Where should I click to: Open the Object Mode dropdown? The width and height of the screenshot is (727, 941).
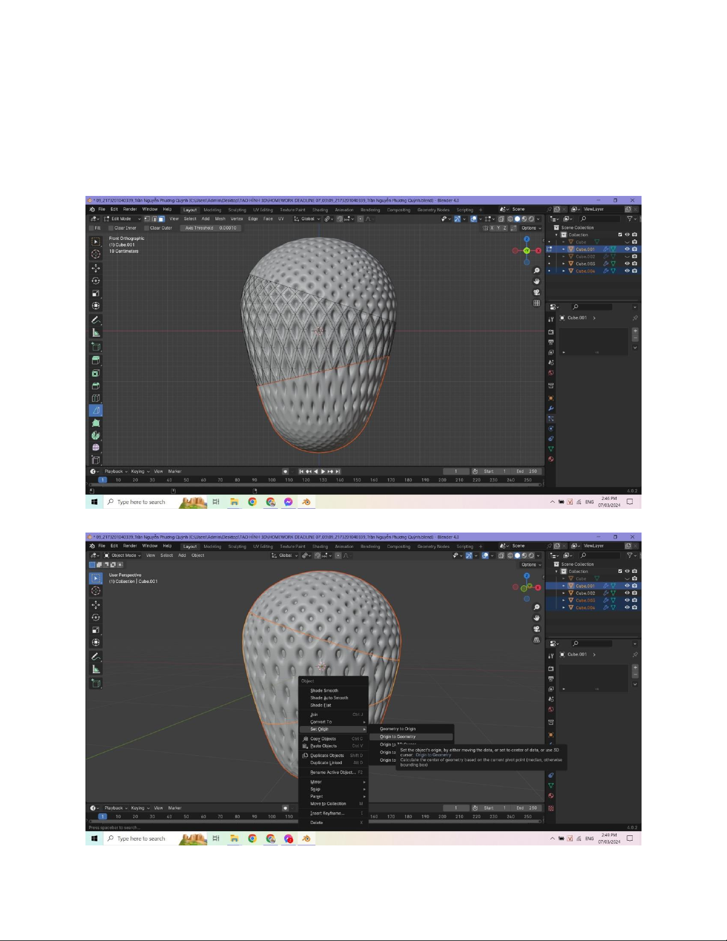click(123, 556)
